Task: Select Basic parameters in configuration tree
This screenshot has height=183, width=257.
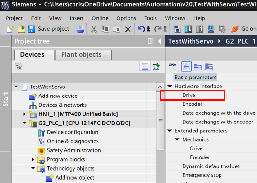Action: 195,77
